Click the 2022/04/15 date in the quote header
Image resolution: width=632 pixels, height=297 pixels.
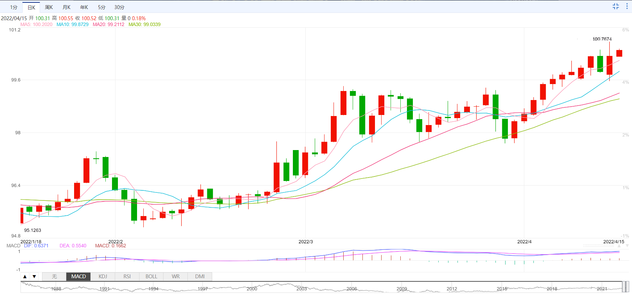(14, 18)
